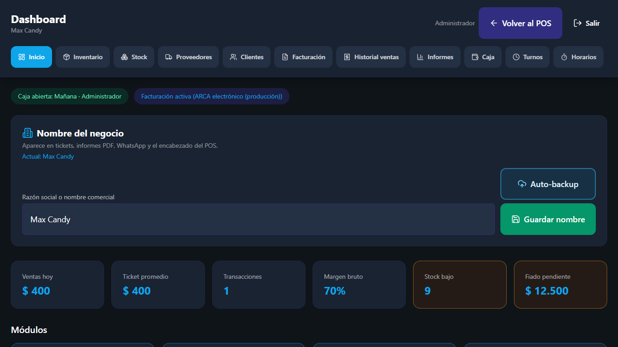The height and width of the screenshot is (347, 618).
Task: Click the Auto-backup button
Action: pyautogui.click(x=548, y=184)
